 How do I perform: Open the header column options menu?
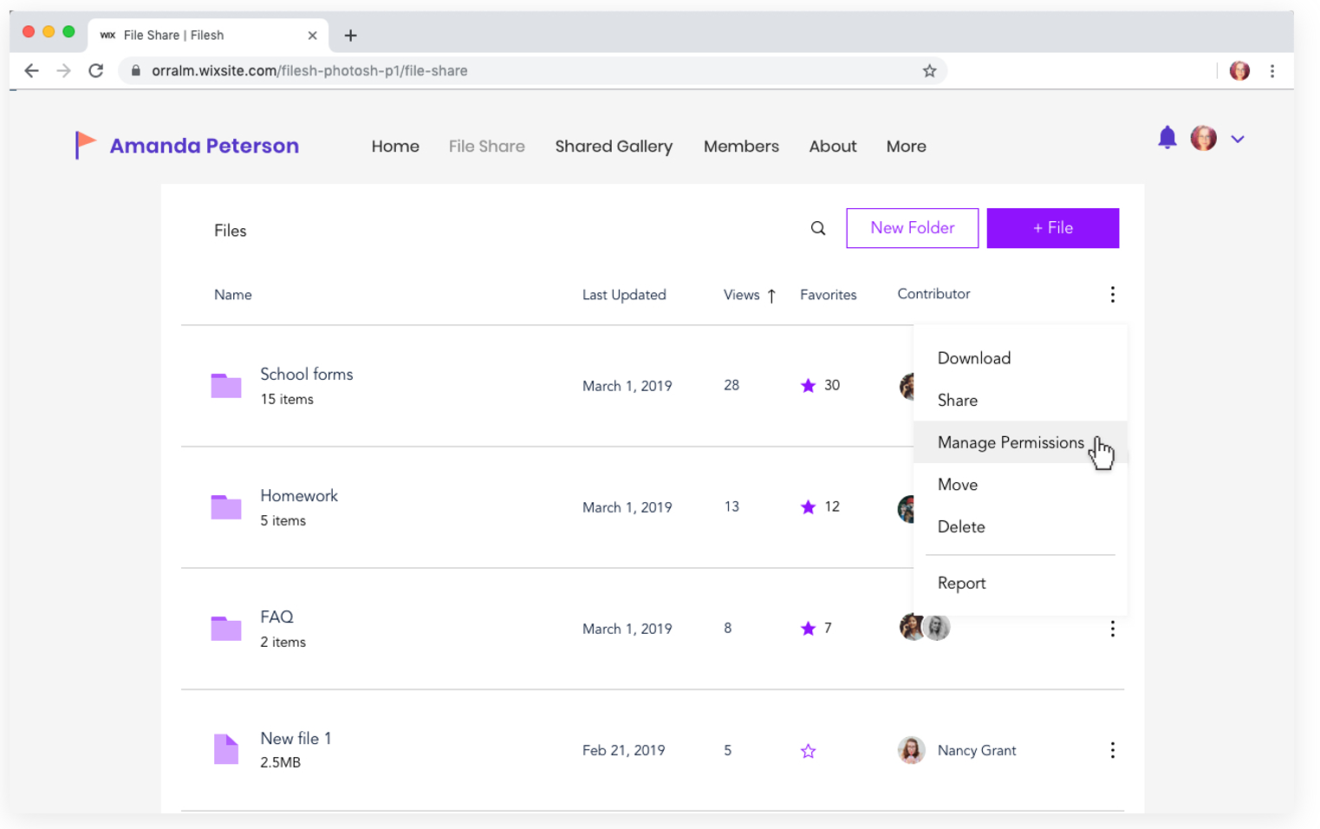pos(1112,295)
